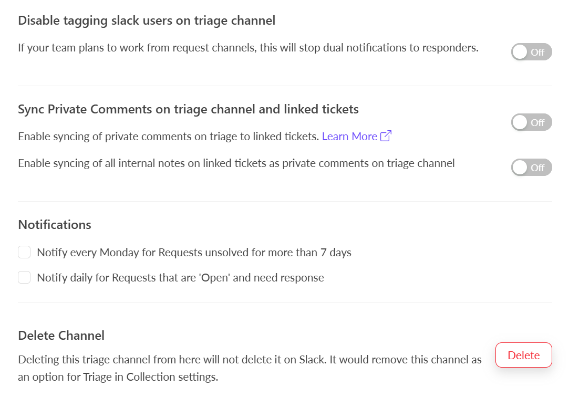The image size is (569, 397).
Task: Click the Sync Private Comments section heading
Action: click(x=188, y=109)
